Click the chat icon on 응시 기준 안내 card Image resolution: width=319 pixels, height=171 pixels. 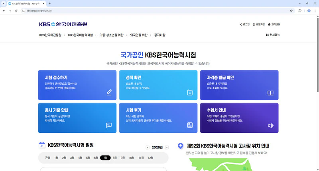click(109, 125)
